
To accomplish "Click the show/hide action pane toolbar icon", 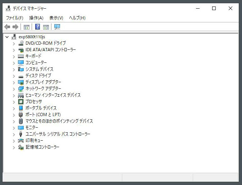I will point(46,27).
